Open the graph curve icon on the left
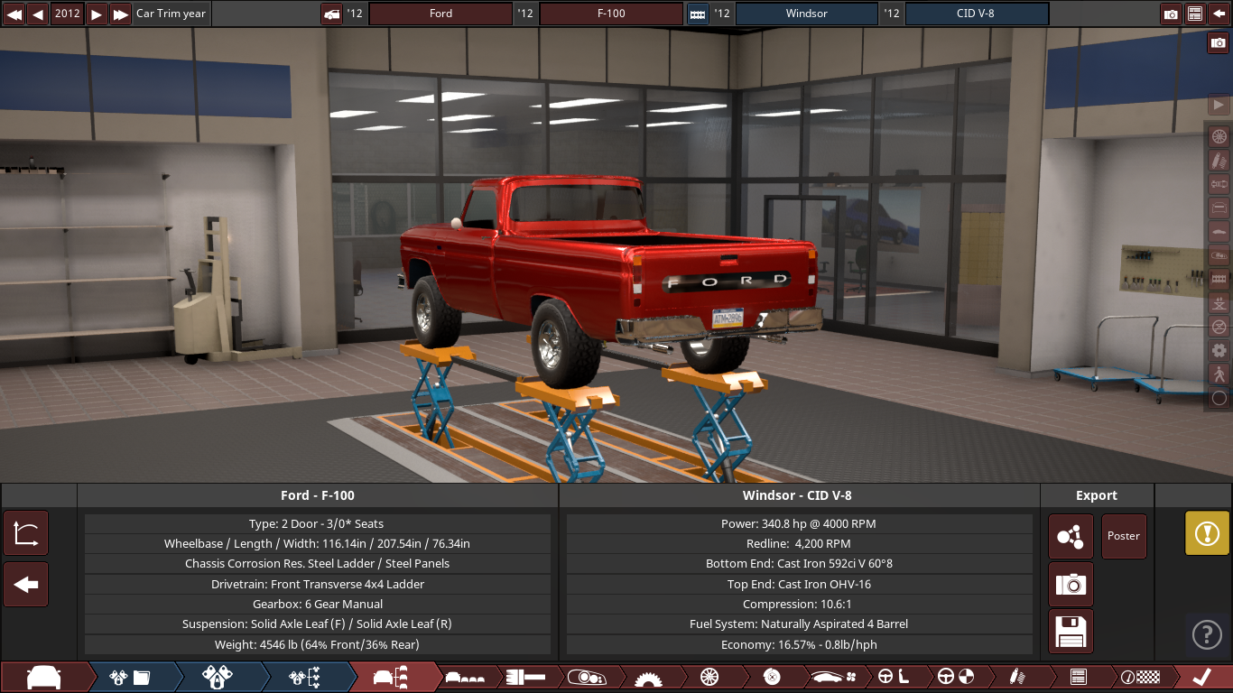The height and width of the screenshot is (693, 1233). pos(26,533)
